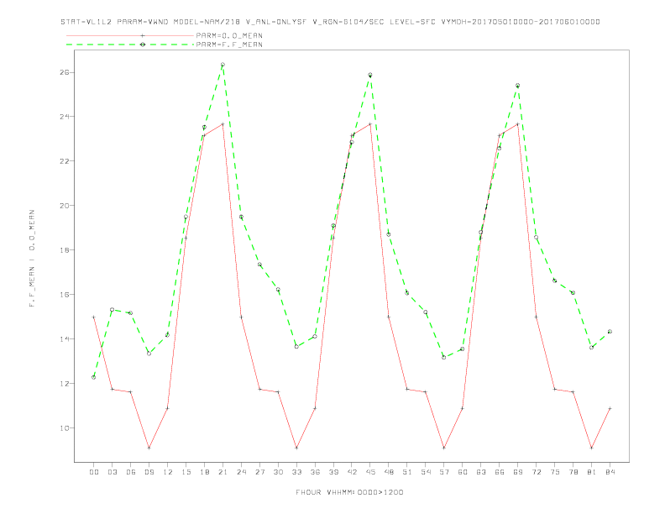Click x-axis tick label 60
The width and height of the screenshot is (665, 514).
tap(463, 472)
